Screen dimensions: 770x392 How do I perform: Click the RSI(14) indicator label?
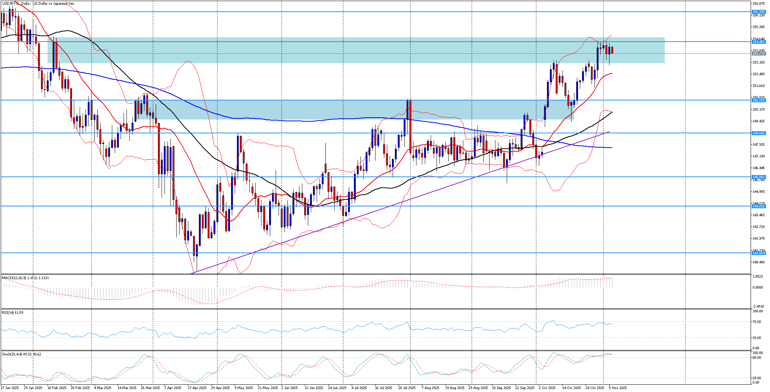pyautogui.click(x=12, y=313)
